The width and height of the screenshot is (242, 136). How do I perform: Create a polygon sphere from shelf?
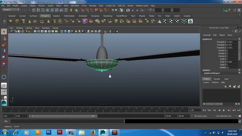click(11, 21)
